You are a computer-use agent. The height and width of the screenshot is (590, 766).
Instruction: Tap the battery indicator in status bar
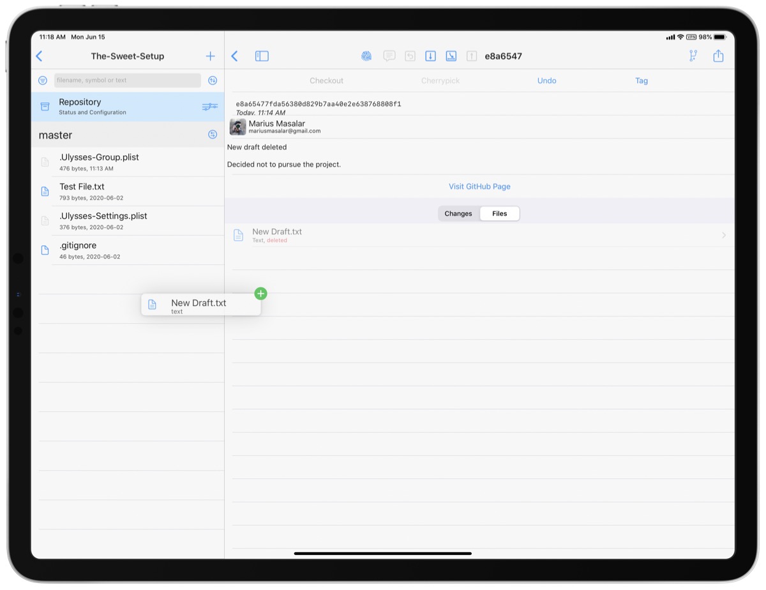(x=719, y=37)
